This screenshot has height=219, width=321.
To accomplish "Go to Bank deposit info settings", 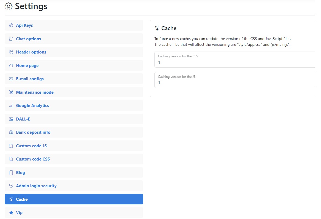I will coord(33,132).
